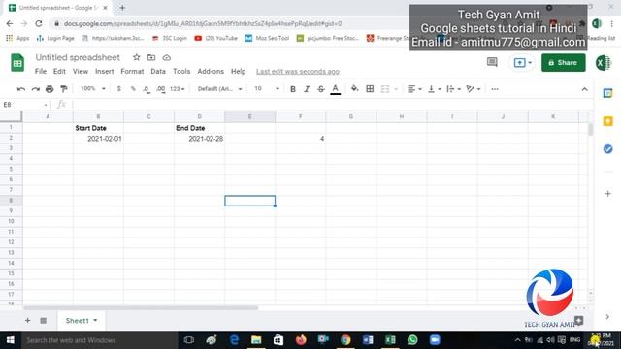Open the Edit menu
This screenshot has height=349, width=621.
pos(59,71)
